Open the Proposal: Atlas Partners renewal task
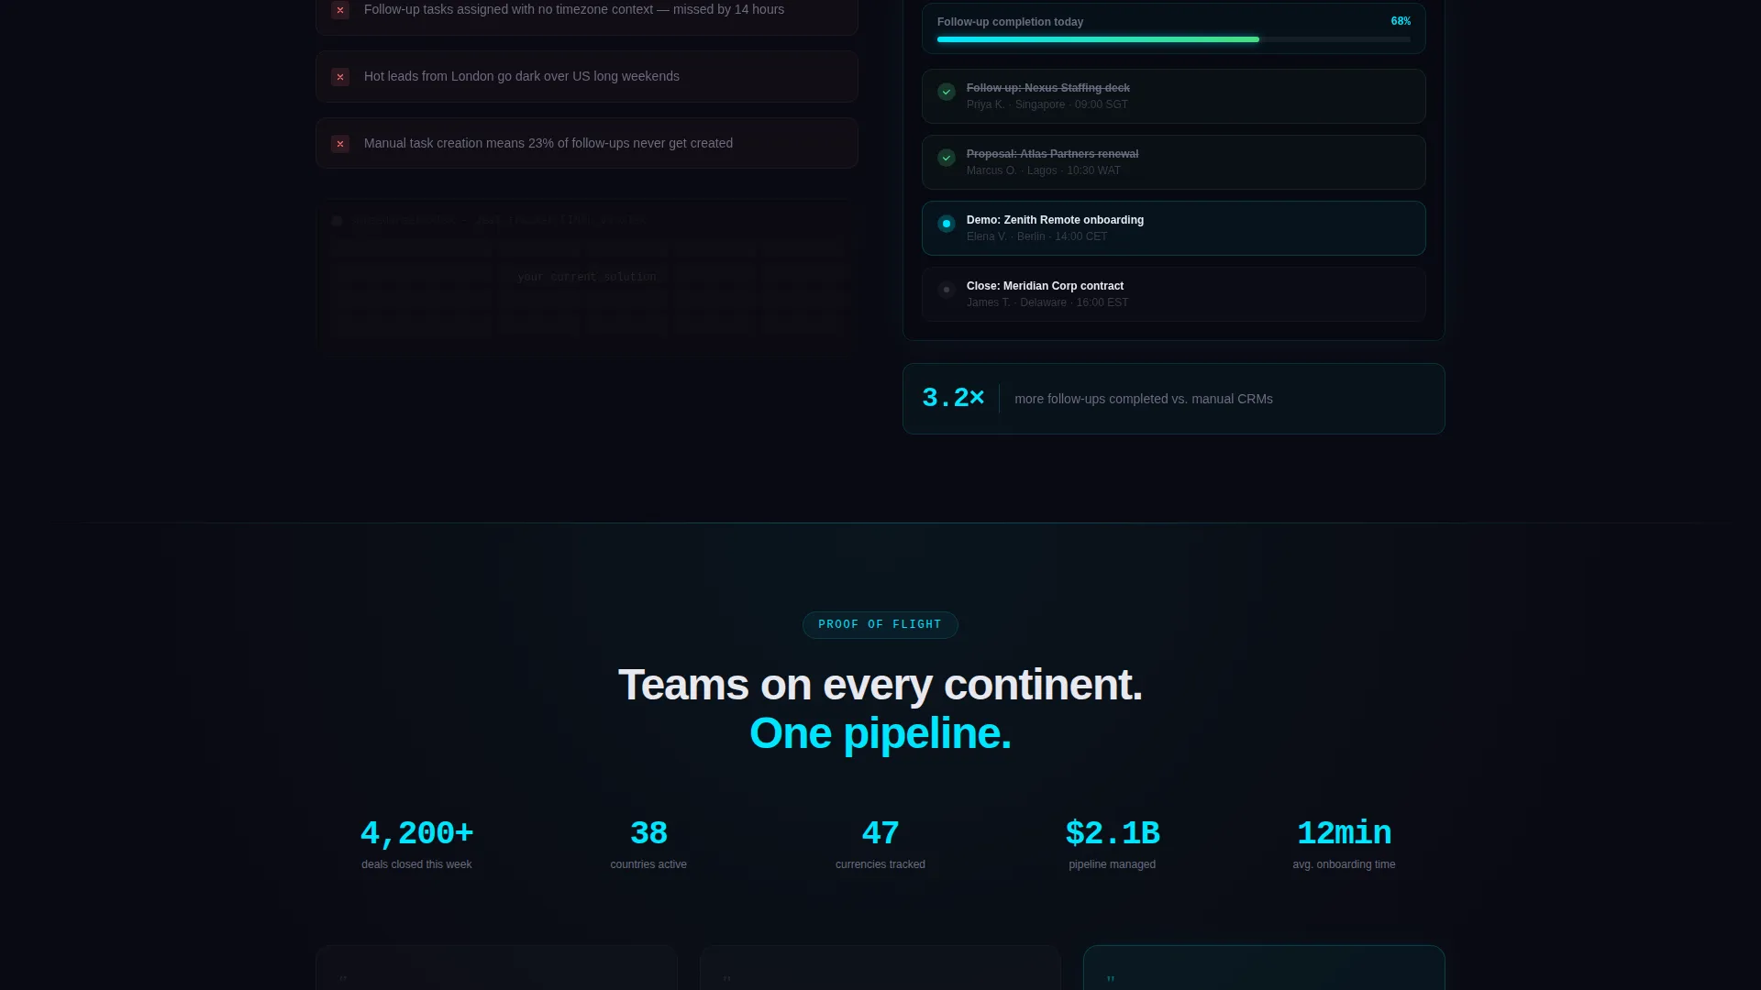 pyautogui.click(x=1174, y=162)
